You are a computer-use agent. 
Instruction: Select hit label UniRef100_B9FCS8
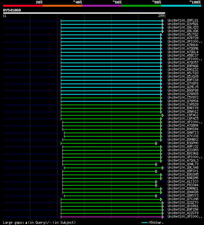pos(183,80)
